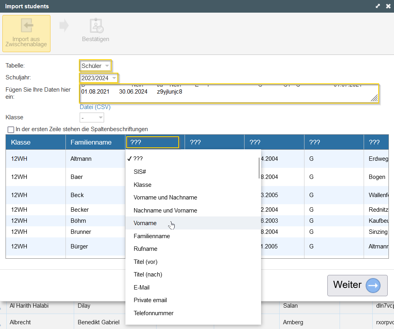Click the Import aus Zwischenablage icon
The width and height of the screenshot is (394, 329).
tap(26, 26)
